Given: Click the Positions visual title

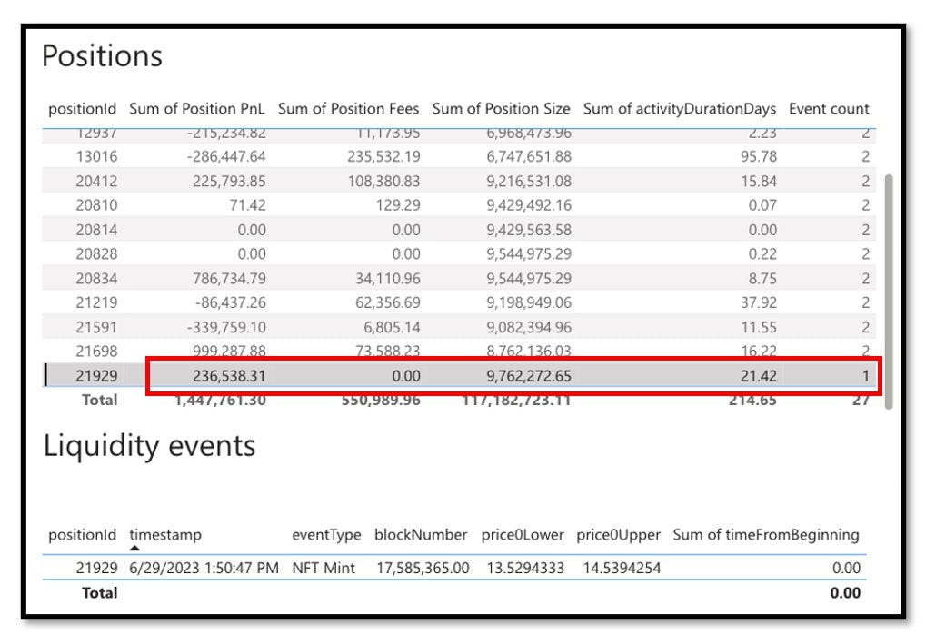Looking at the screenshot, I should pos(102,55).
